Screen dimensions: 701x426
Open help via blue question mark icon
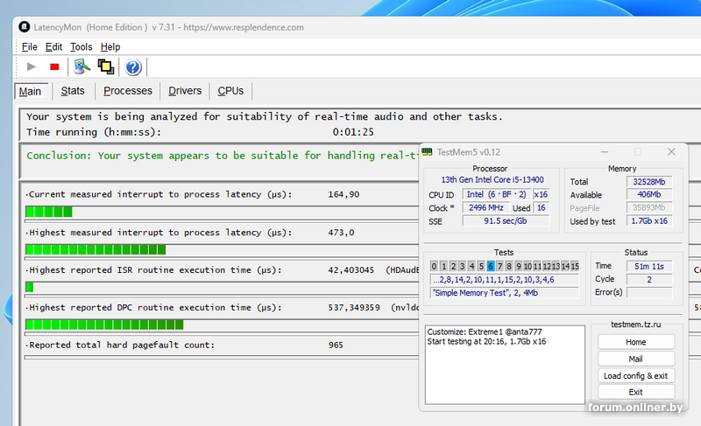(x=133, y=66)
